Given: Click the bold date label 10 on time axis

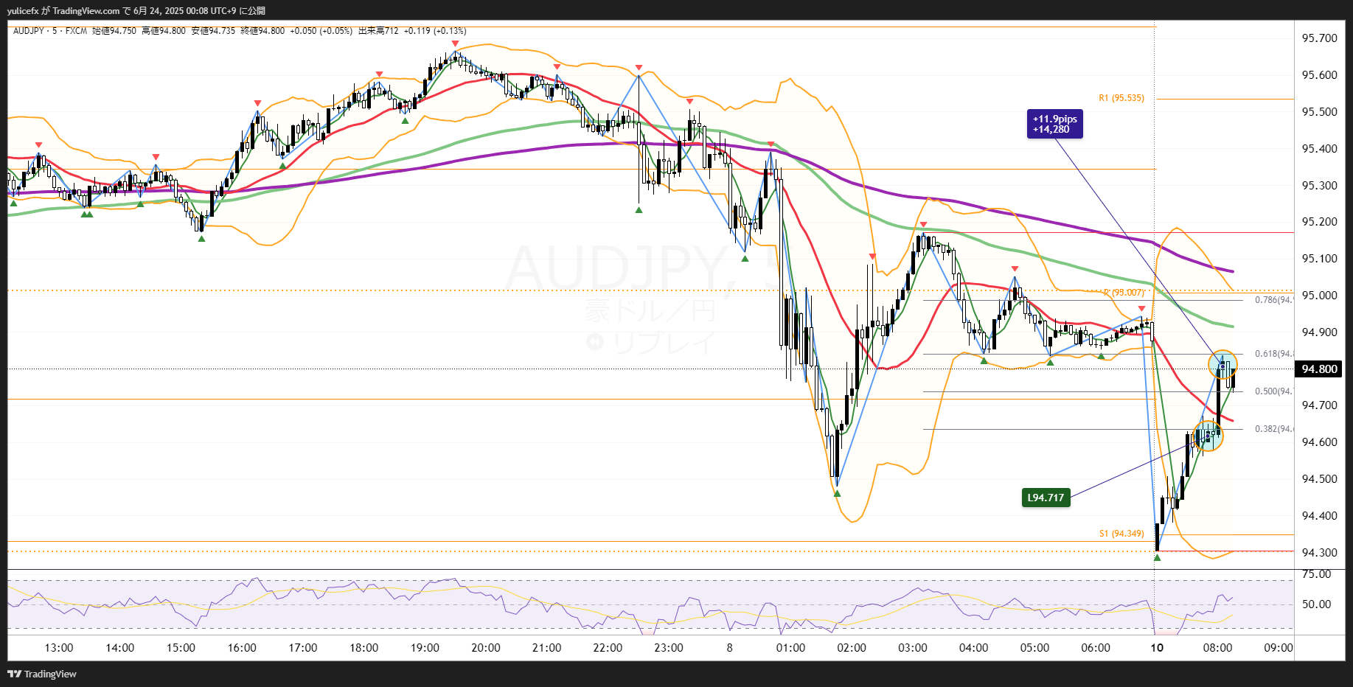Looking at the screenshot, I should pos(1157,648).
